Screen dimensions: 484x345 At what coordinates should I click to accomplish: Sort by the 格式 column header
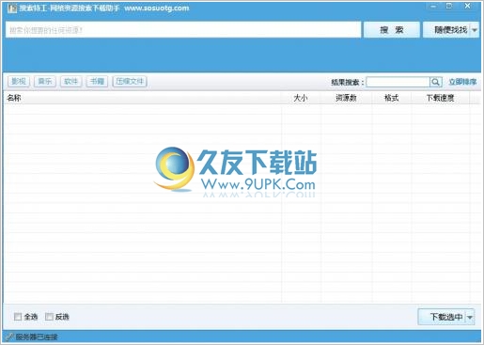pyautogui.click(x=391, y=98)
